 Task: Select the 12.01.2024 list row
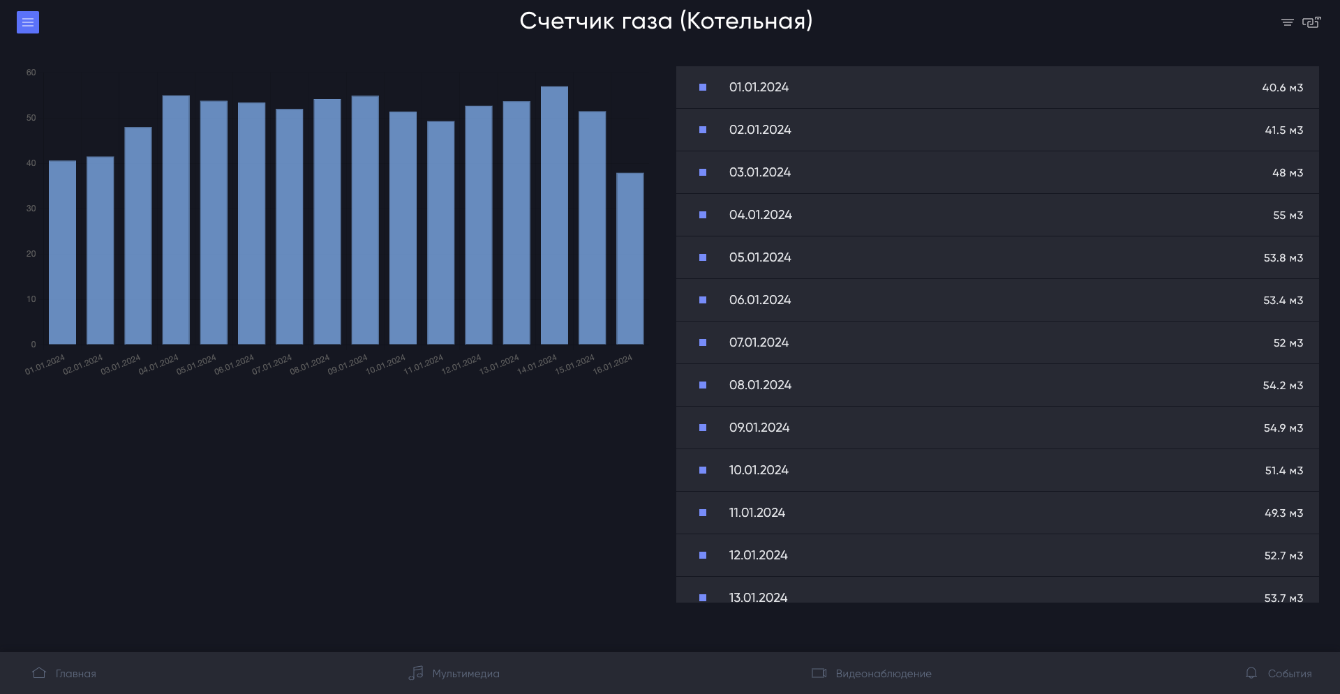(997, 555)
